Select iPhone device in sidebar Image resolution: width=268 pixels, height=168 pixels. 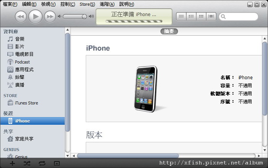[x=33, y=121]
